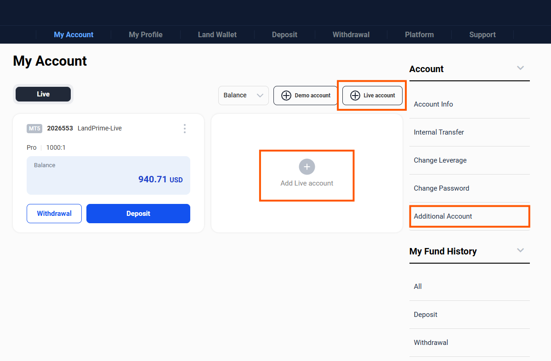Select Change Leverage in sidebar
Screen dimensions: 551x361
440,160
